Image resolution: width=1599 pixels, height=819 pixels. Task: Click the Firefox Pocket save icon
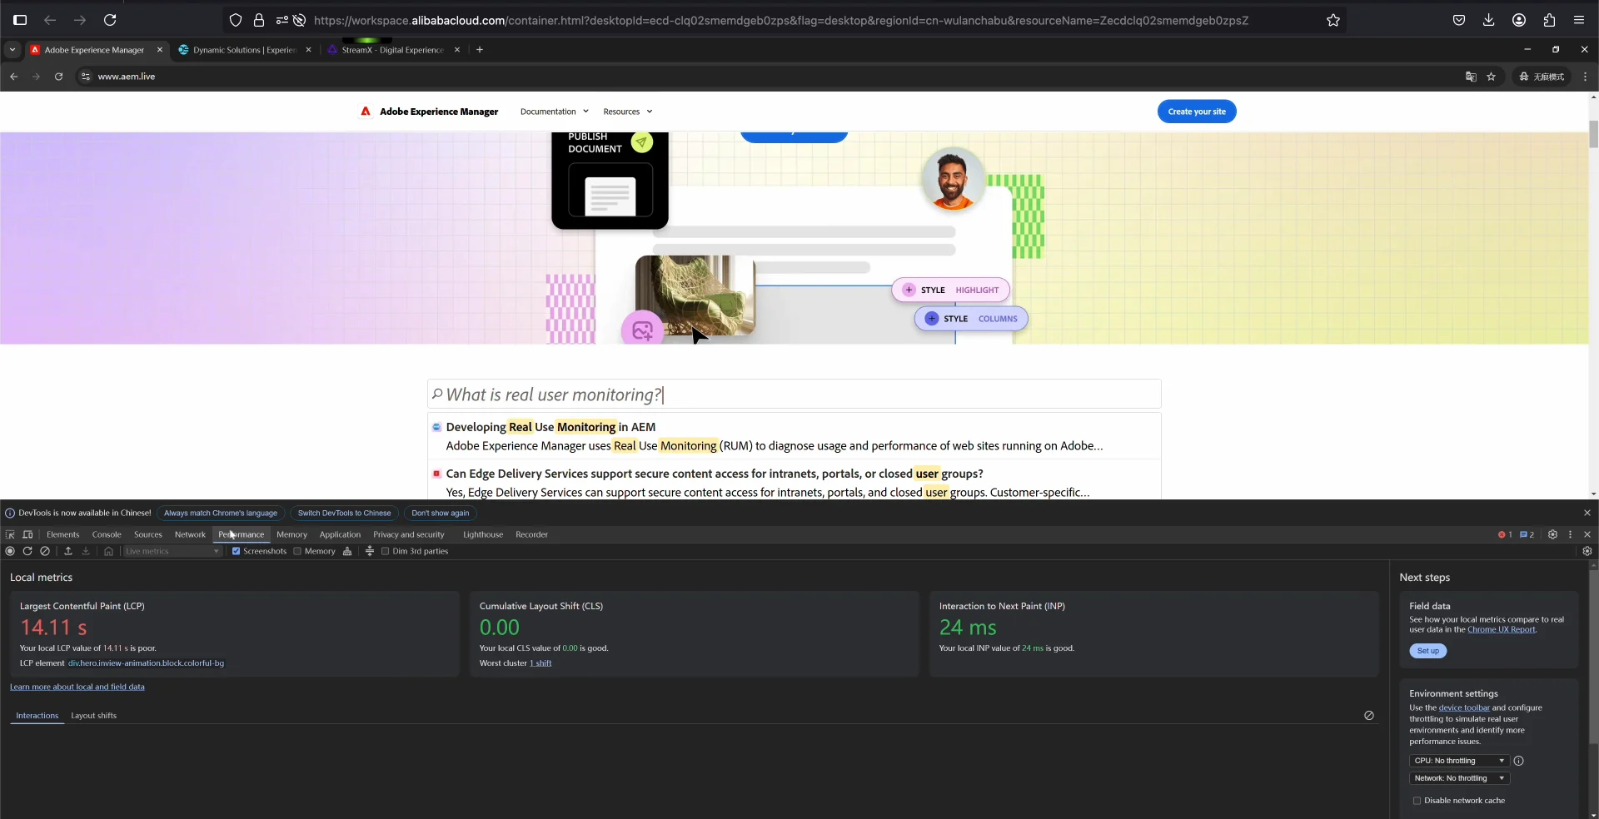(1459, 20)
